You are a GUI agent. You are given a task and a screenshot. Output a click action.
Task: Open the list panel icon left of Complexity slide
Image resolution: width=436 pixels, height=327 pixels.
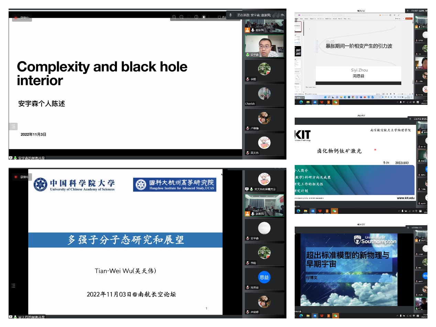tap(13, 127)
